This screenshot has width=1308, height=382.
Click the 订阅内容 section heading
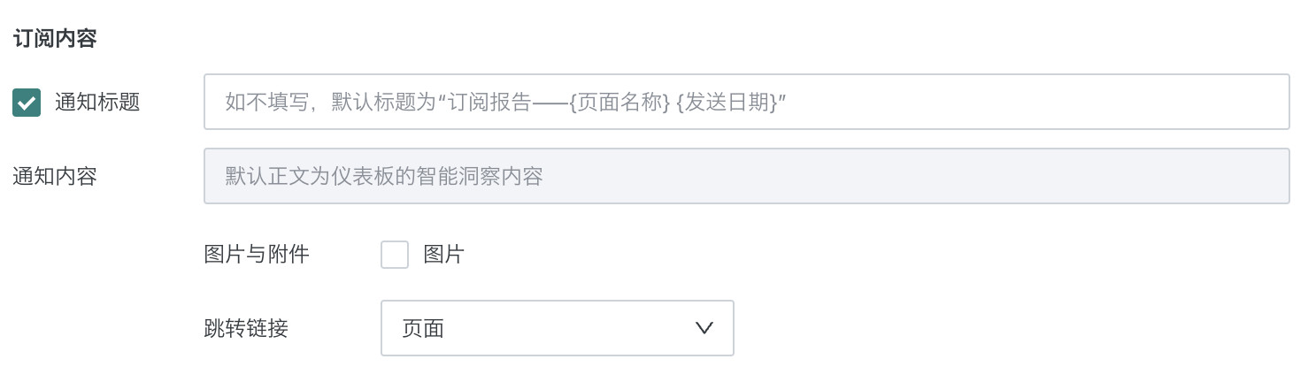pos(55,38)
